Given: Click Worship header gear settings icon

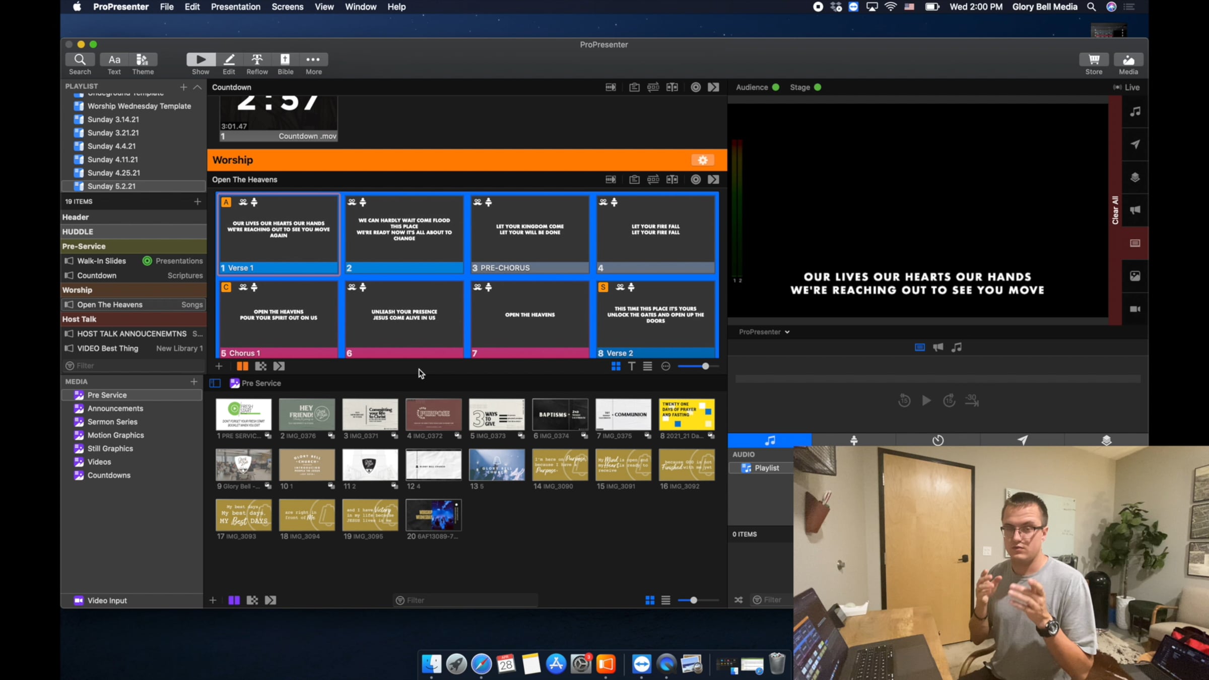Looking at the screenshot, I should [703, 160].
